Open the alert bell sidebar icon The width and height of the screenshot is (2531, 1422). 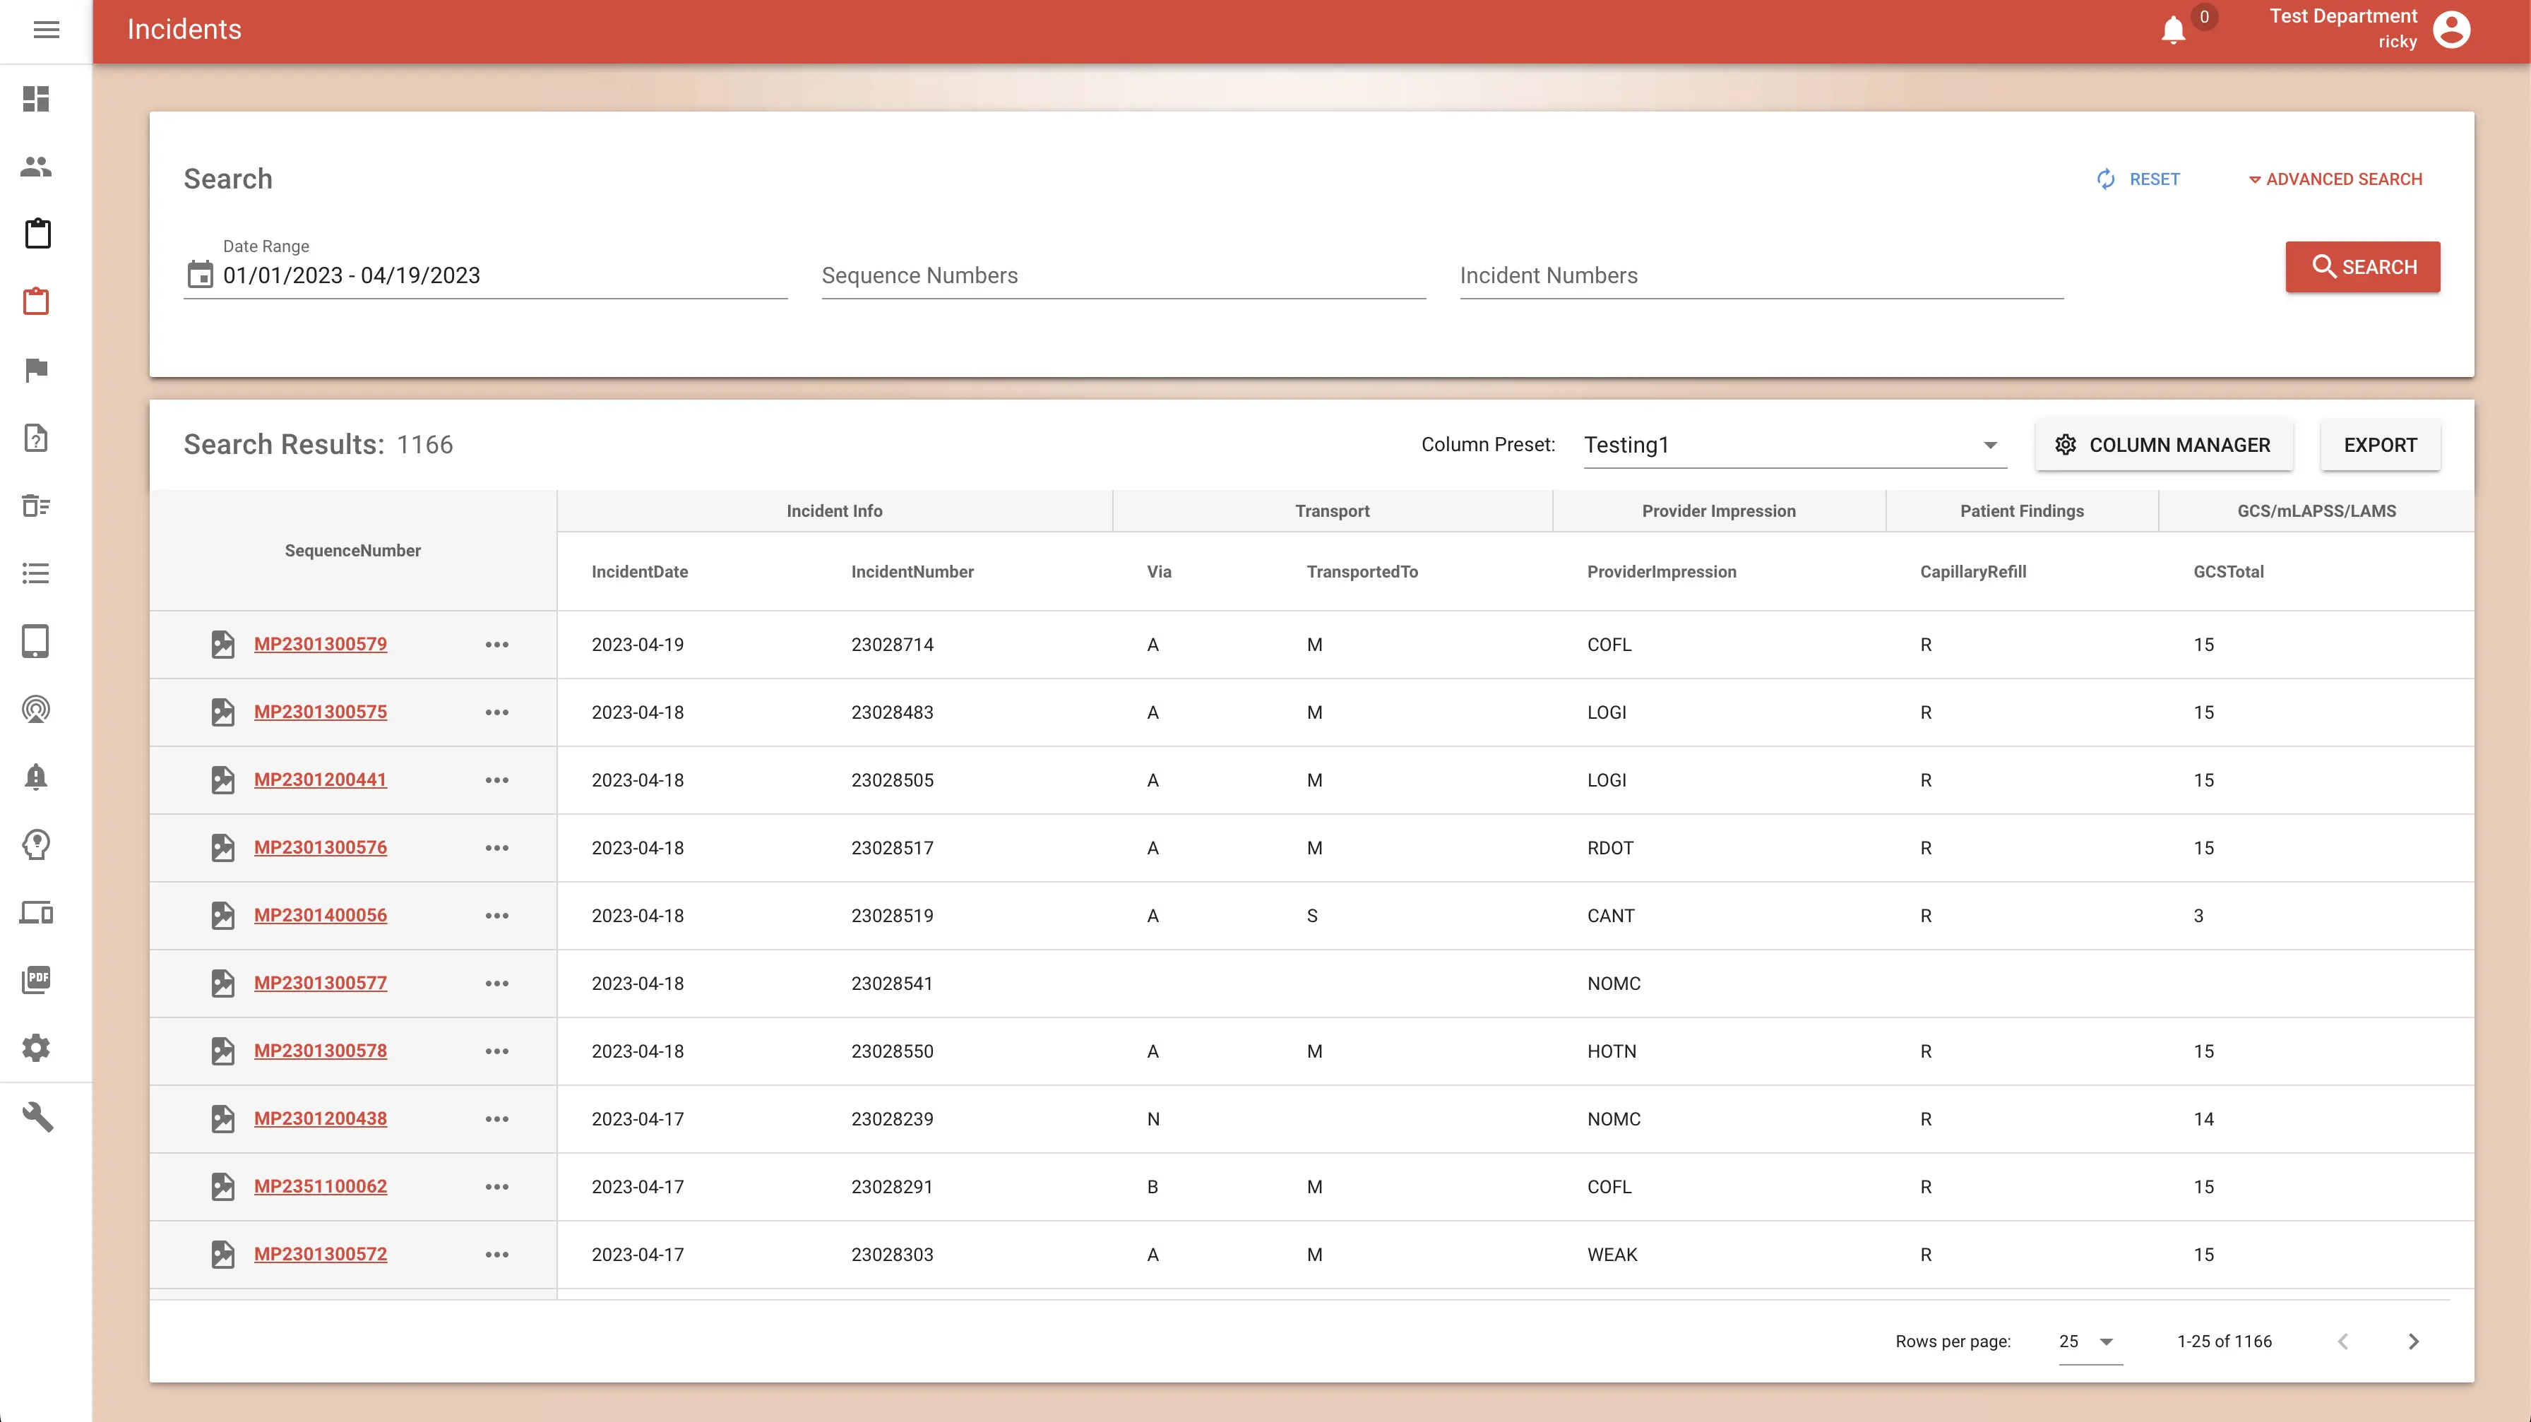coord(36,776)
